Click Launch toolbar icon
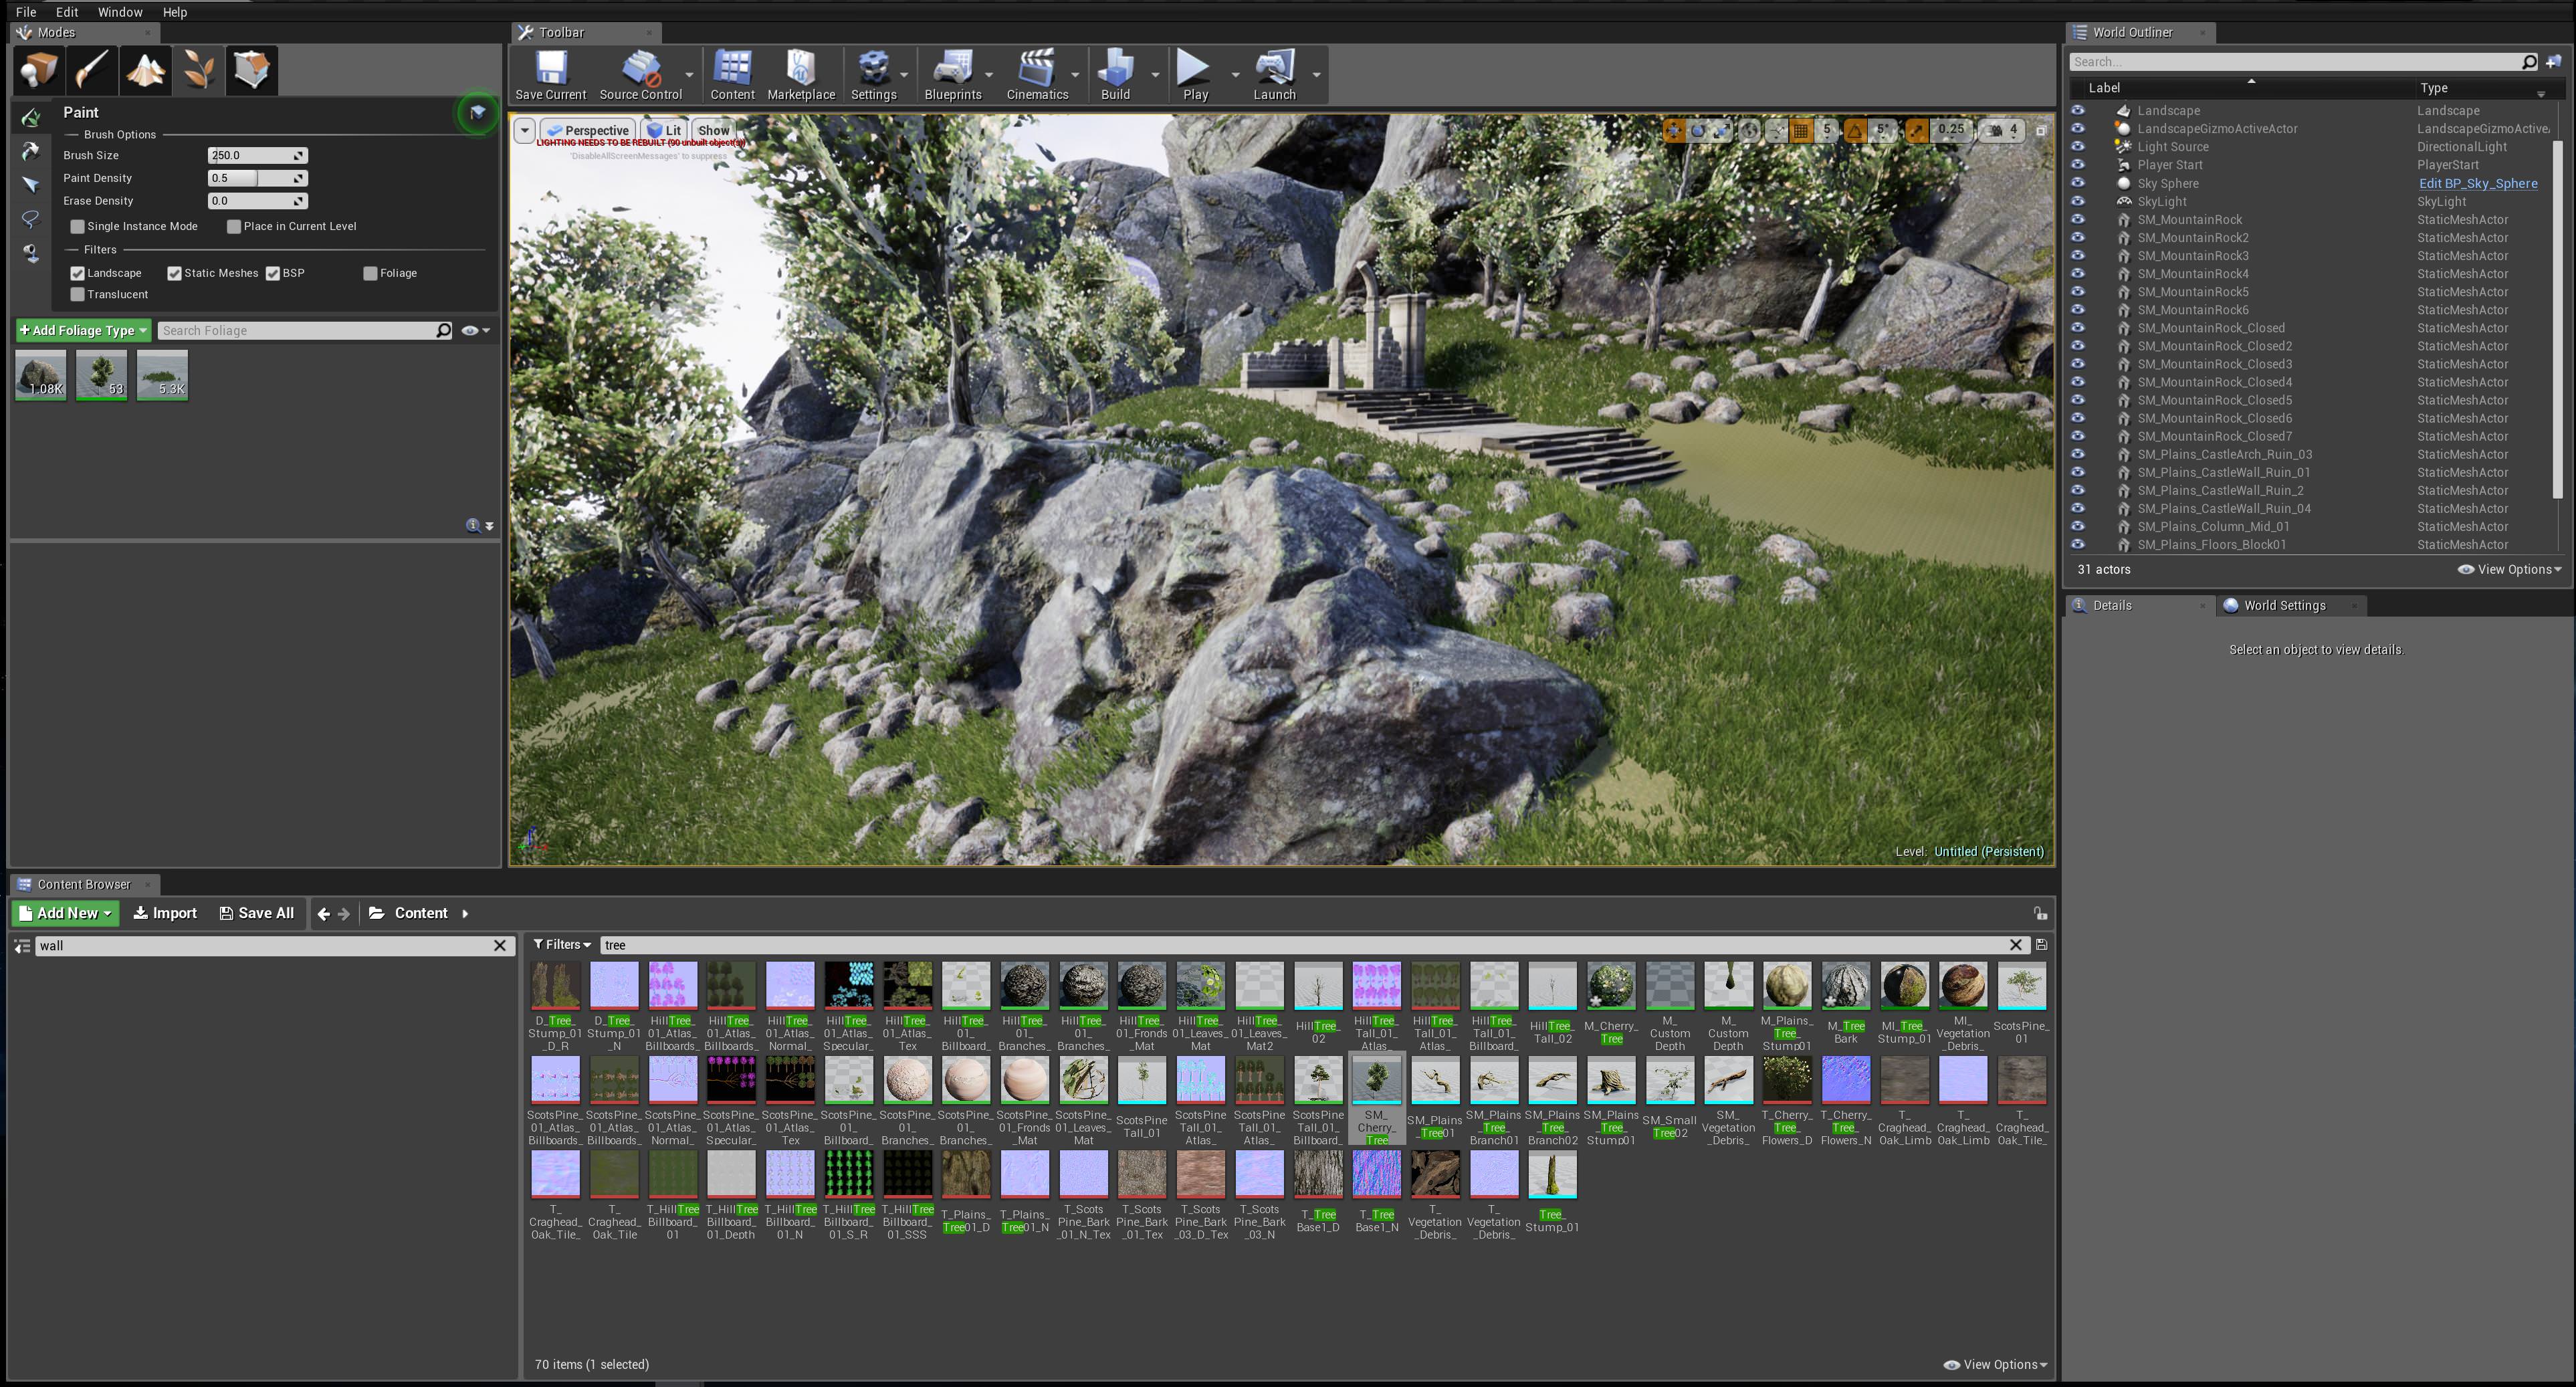 [1274, 75]
